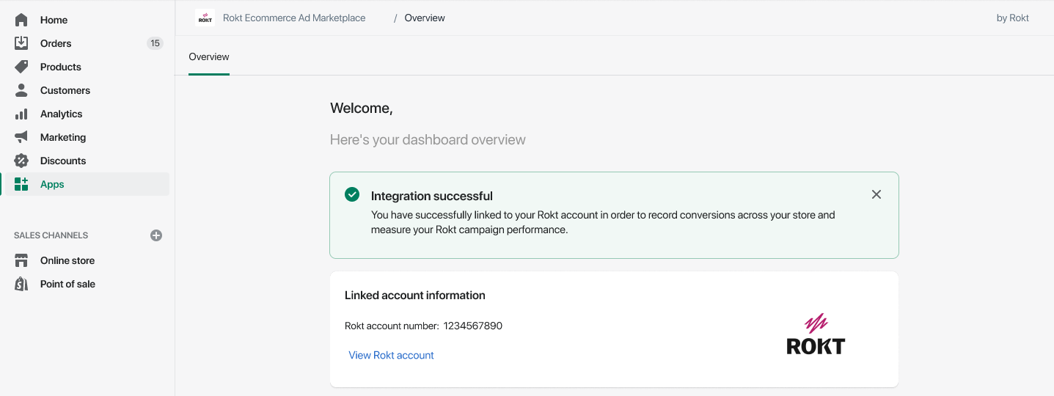
Task: Click 'Here's your dashboard overview' text
Action: coord(428,139)
